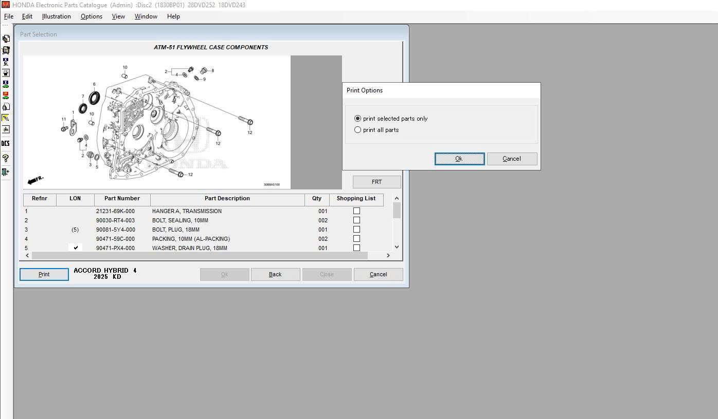Tick shopping list checkbox for BOLT, PLUG, 18MM
Viewport: 718px width, 419px height.
tap(356, 230)
